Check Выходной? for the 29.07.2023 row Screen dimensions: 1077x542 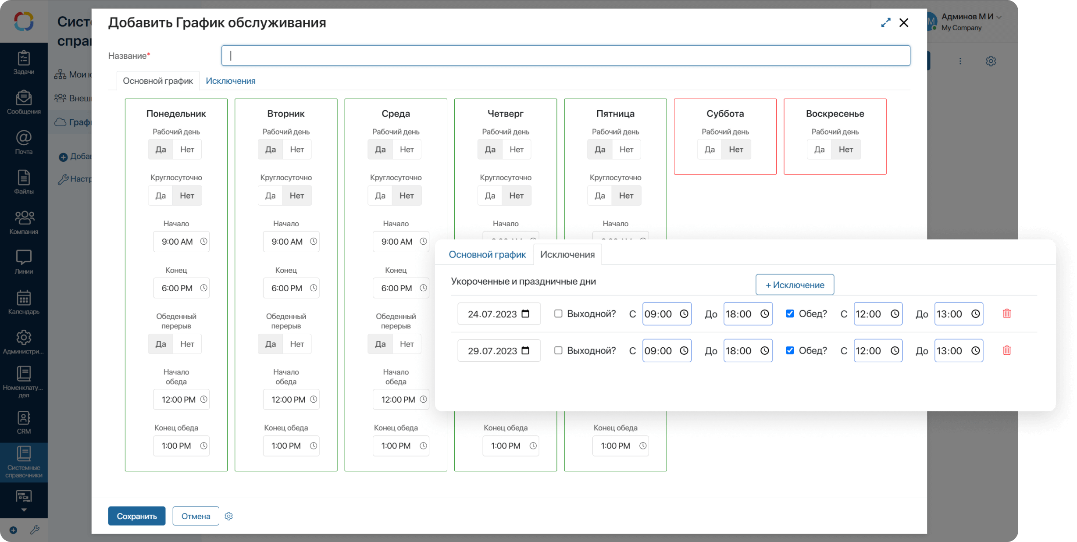(x=558, y=350)
